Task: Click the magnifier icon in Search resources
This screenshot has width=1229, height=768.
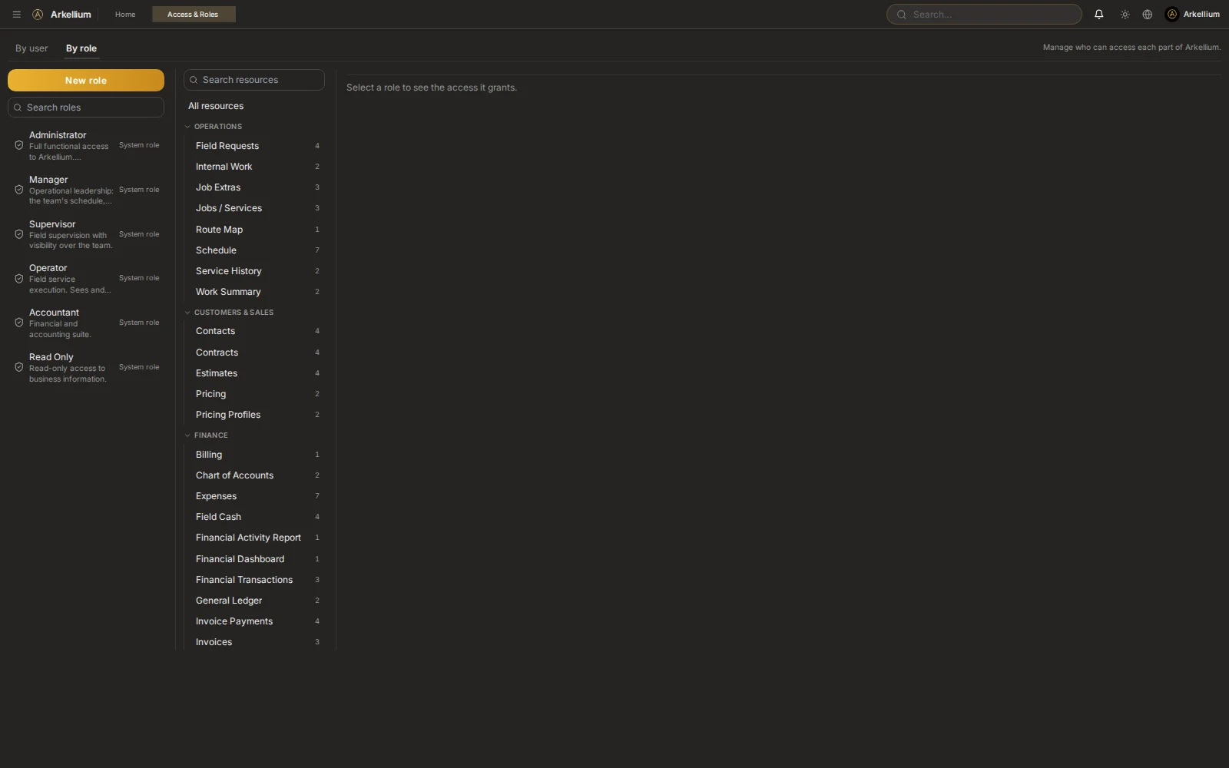Action: 194,80
